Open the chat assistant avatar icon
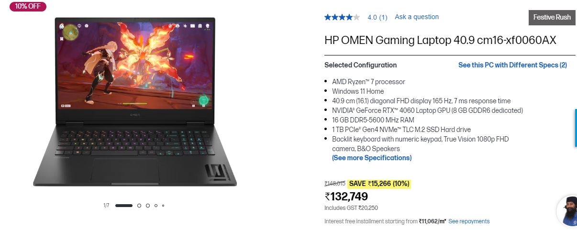Screen dimensions: 577x230 click(x=567, y=210)
